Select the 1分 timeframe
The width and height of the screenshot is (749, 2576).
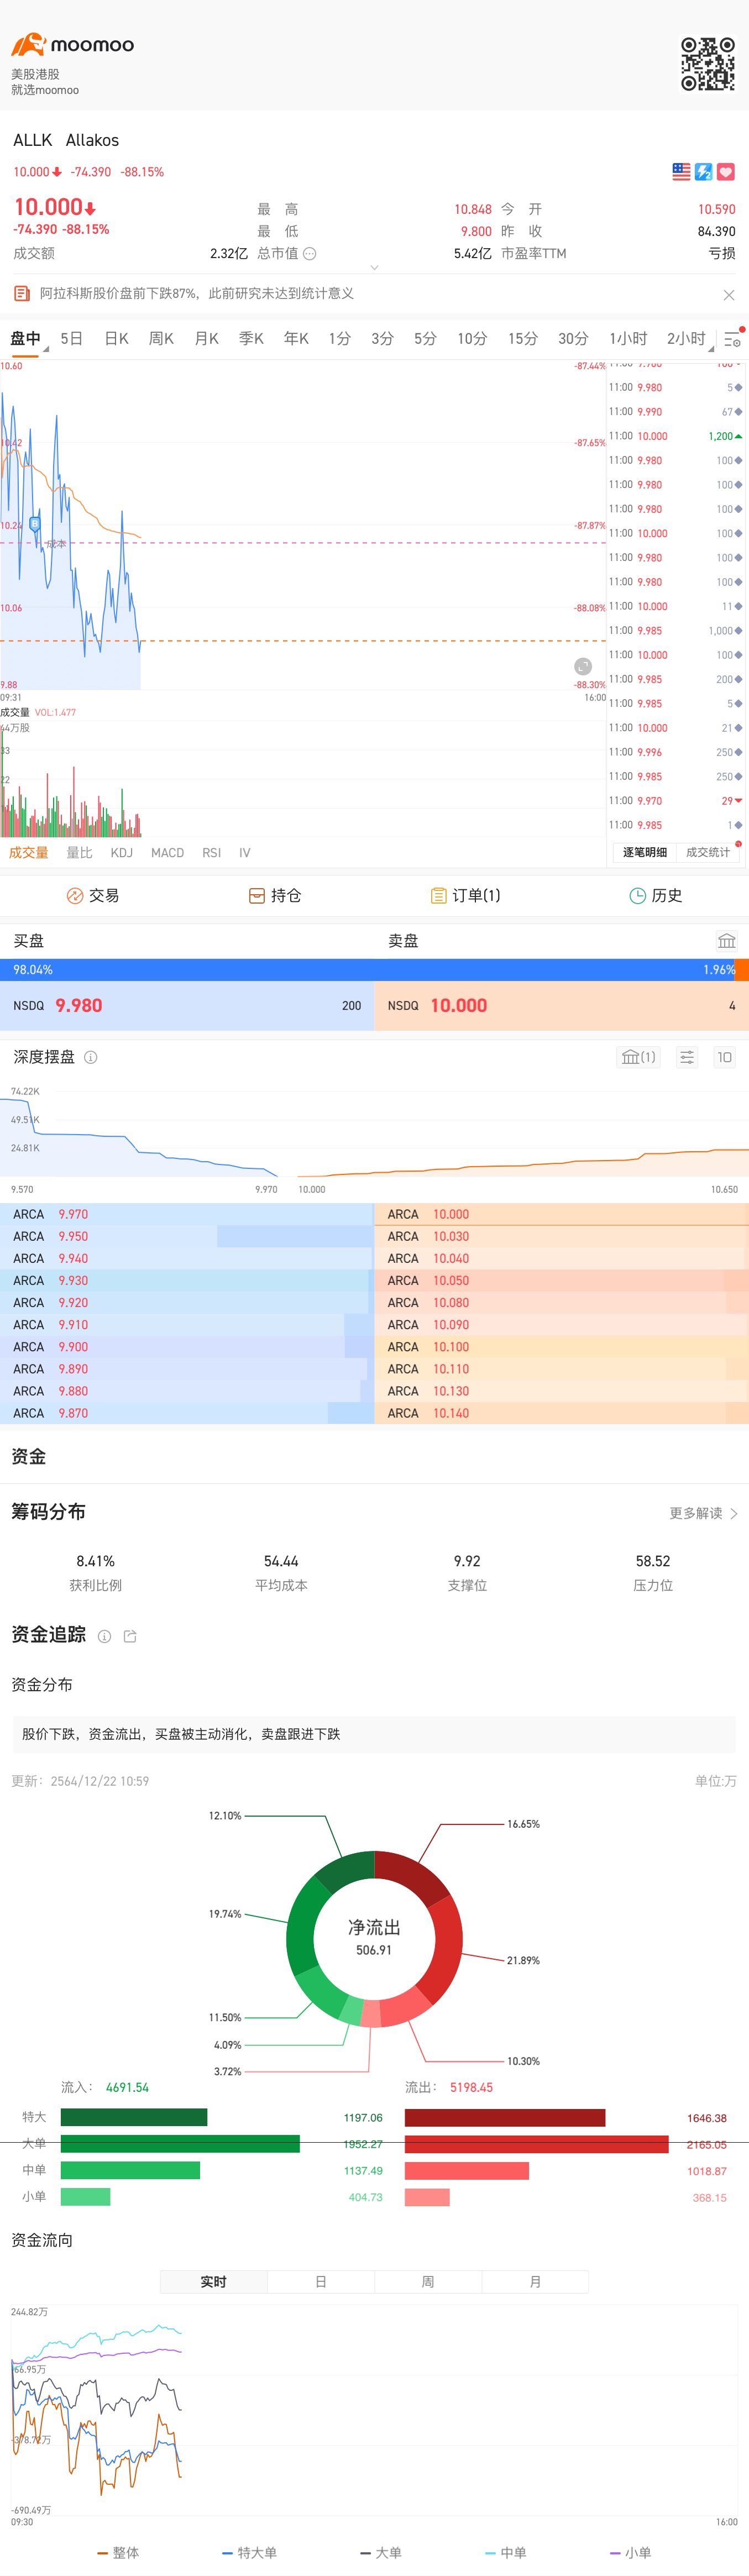coord(340,339)
